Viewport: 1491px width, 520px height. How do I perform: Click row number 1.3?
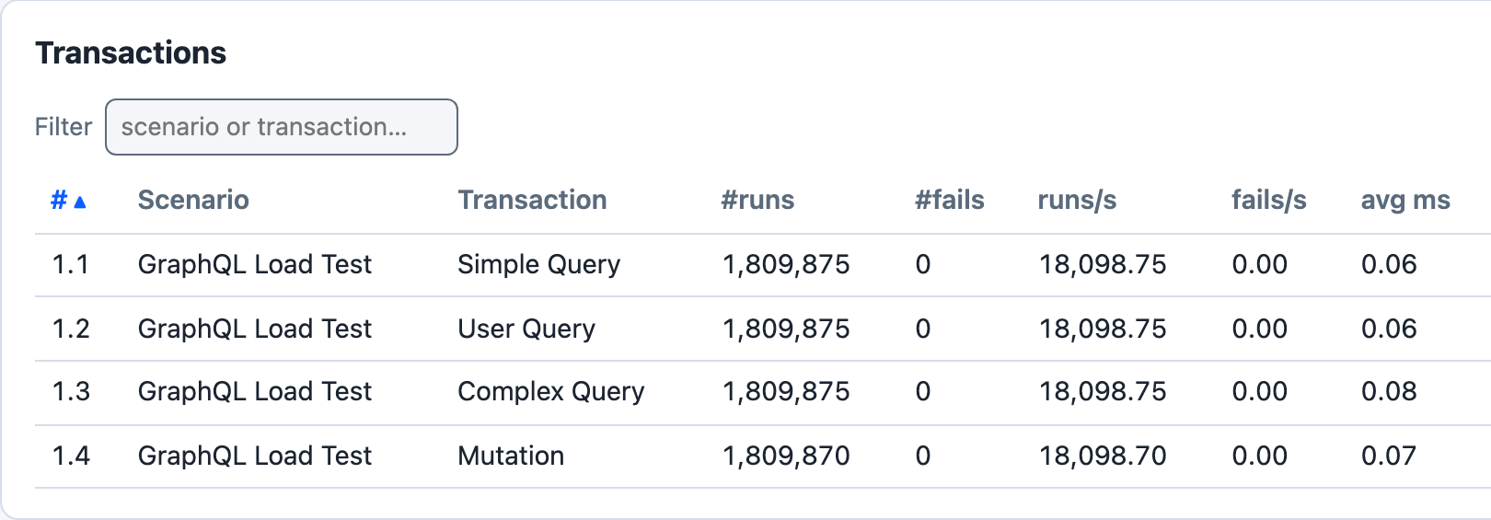[x=71, y=392]
